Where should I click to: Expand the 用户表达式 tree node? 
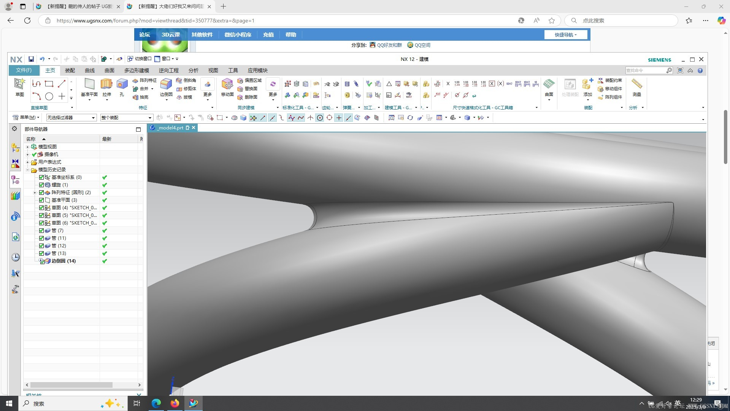coord(27,162)
